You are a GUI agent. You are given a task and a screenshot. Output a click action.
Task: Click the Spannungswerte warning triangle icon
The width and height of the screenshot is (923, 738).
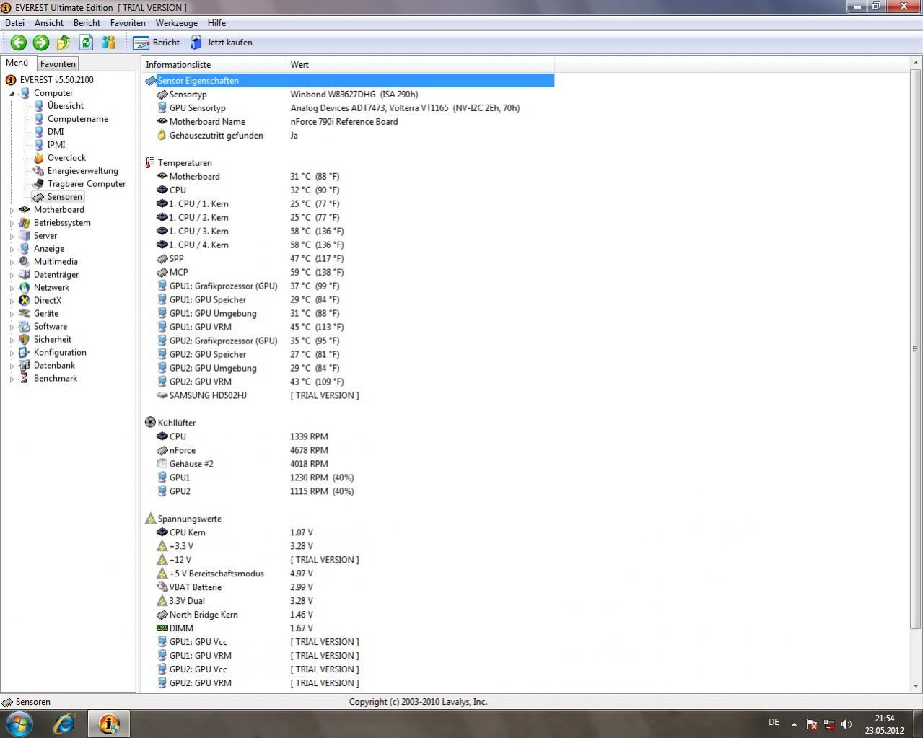150,519
